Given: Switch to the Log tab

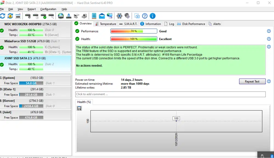Looking at the screenshot, I should click(x=169, y=24).
